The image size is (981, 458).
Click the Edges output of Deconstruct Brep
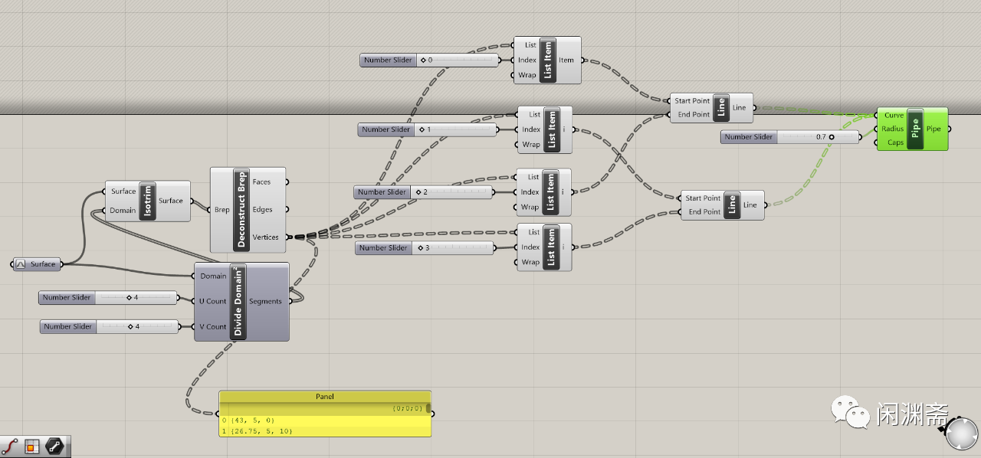pyautogui.click(x=263, y=210)
